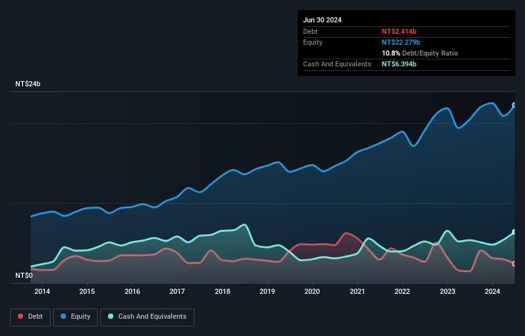
Task: Click Cash And Equivalents label in tooltip
Action: 337,64
